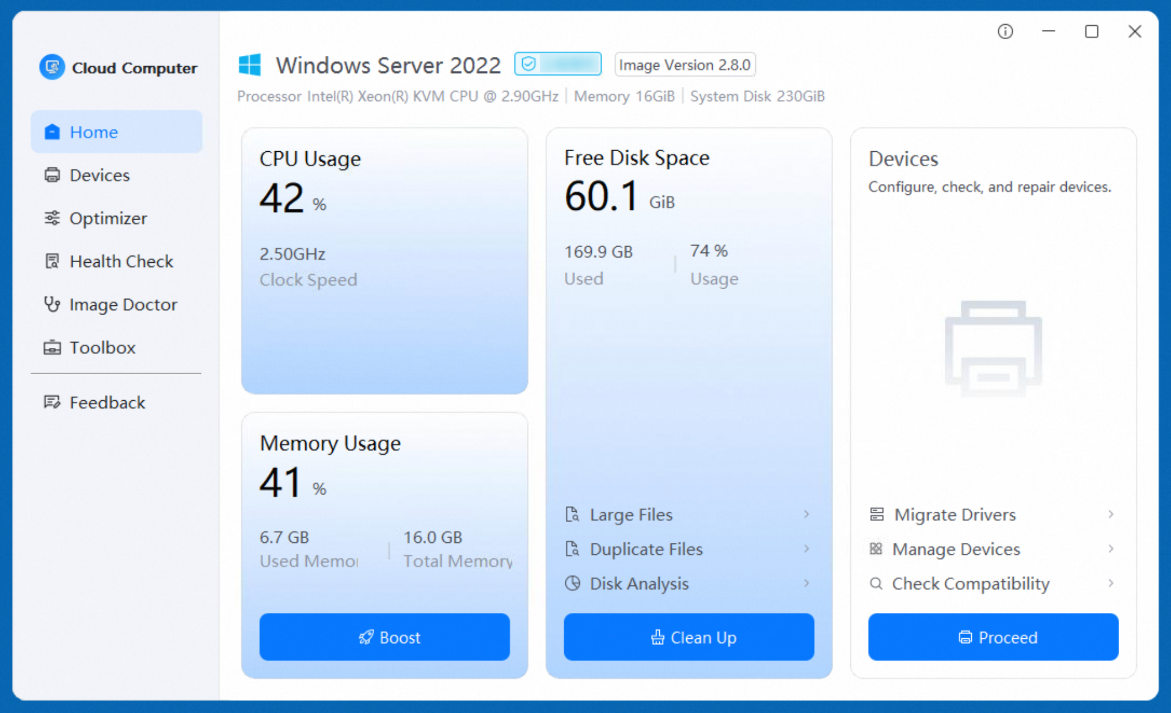Open the Devices sidebar section

pos(99,175)
